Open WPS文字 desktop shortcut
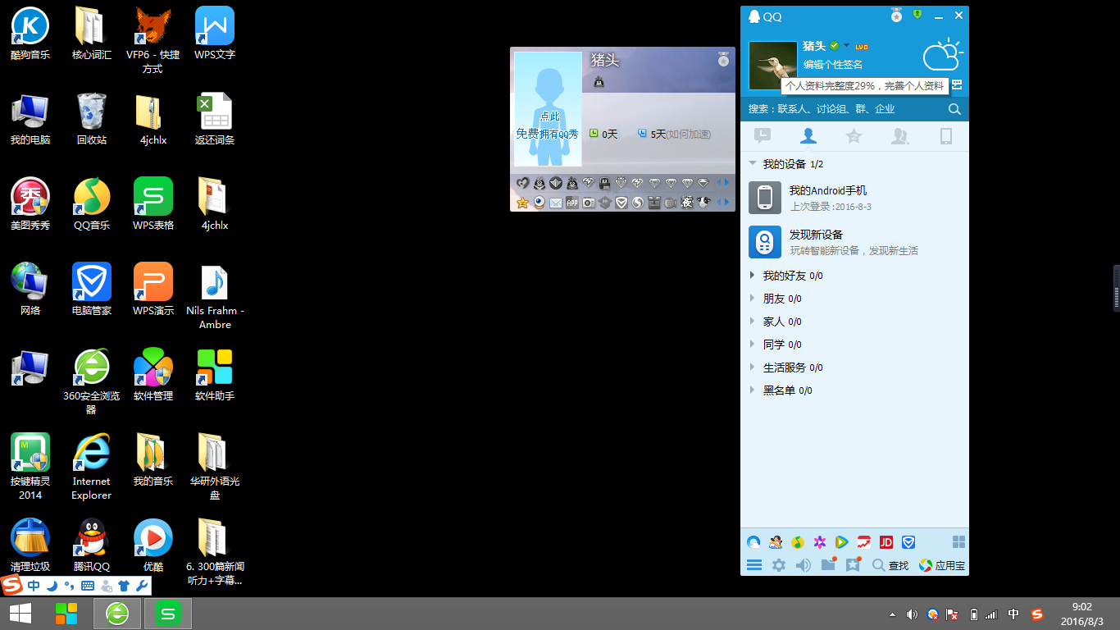The image size is (1120, 630). (x=215, y=34)
